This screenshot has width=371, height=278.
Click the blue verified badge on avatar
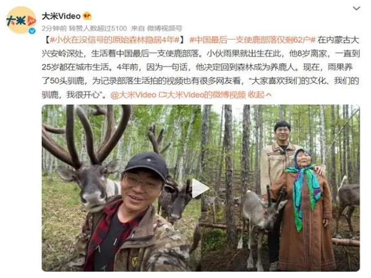click(32, 31)
